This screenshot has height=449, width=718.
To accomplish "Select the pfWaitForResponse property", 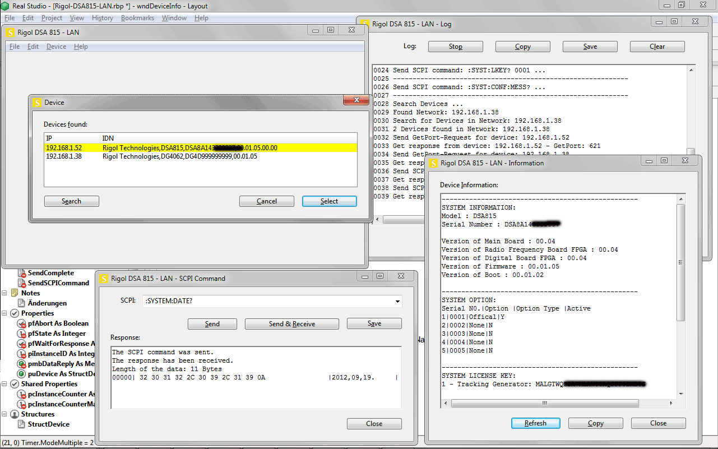I will (x=61, y=344).
